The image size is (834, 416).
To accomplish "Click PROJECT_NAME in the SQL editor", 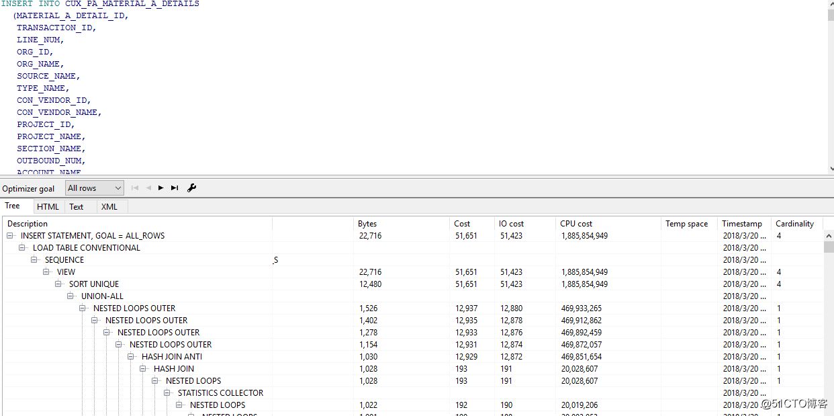I will pyautogui.click(x=49, y=136).
